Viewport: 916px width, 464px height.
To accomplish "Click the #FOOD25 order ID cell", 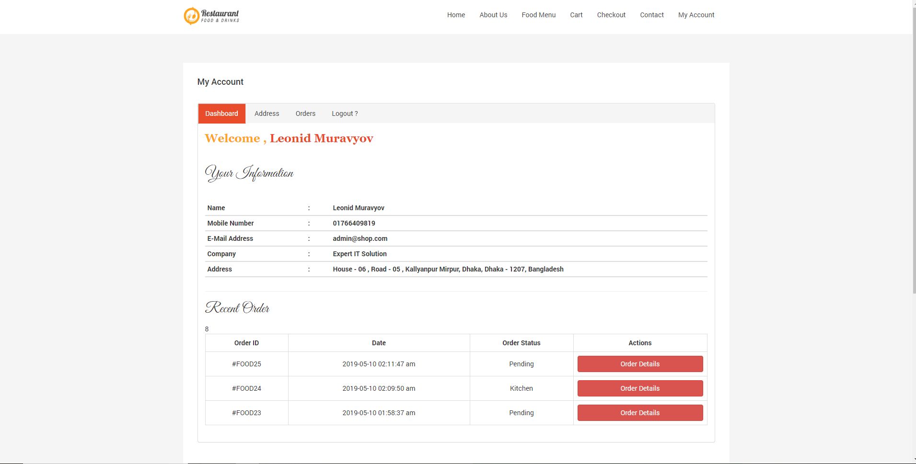I will [x=246, y=364].
